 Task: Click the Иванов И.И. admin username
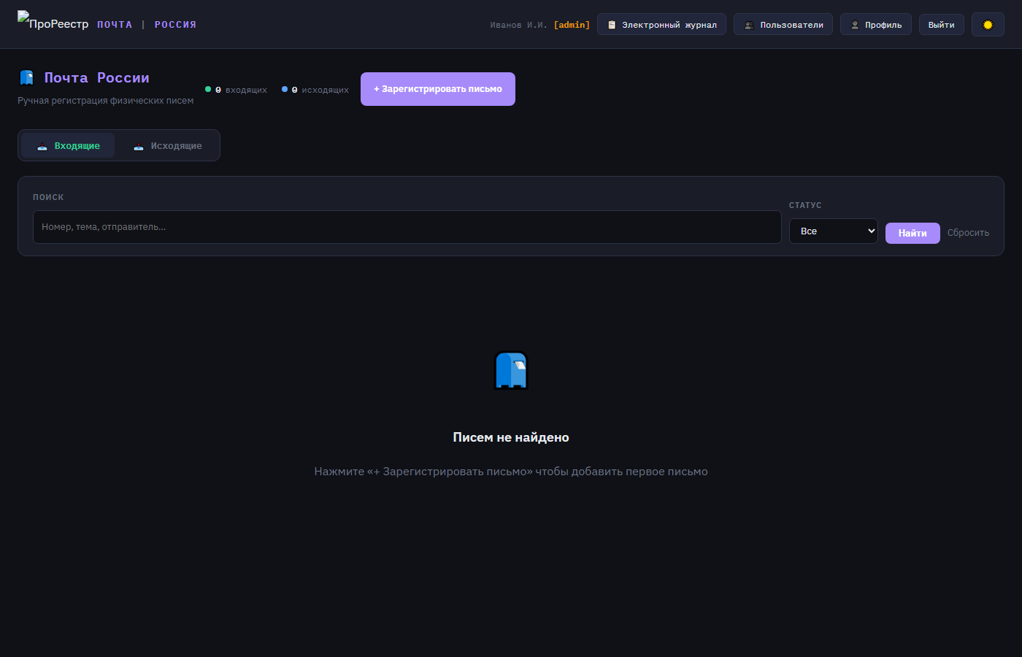pyautogui.click(x=539, y=25)
